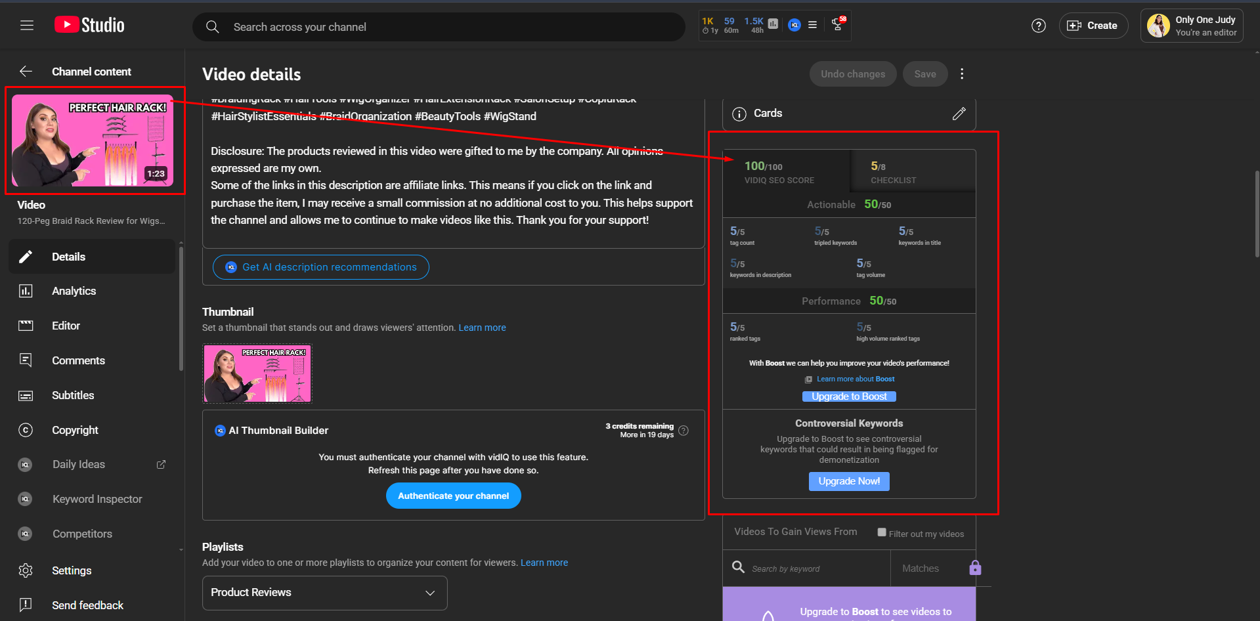Open the hamburger guide menu

pyautogui.click(x=27, y=26)
